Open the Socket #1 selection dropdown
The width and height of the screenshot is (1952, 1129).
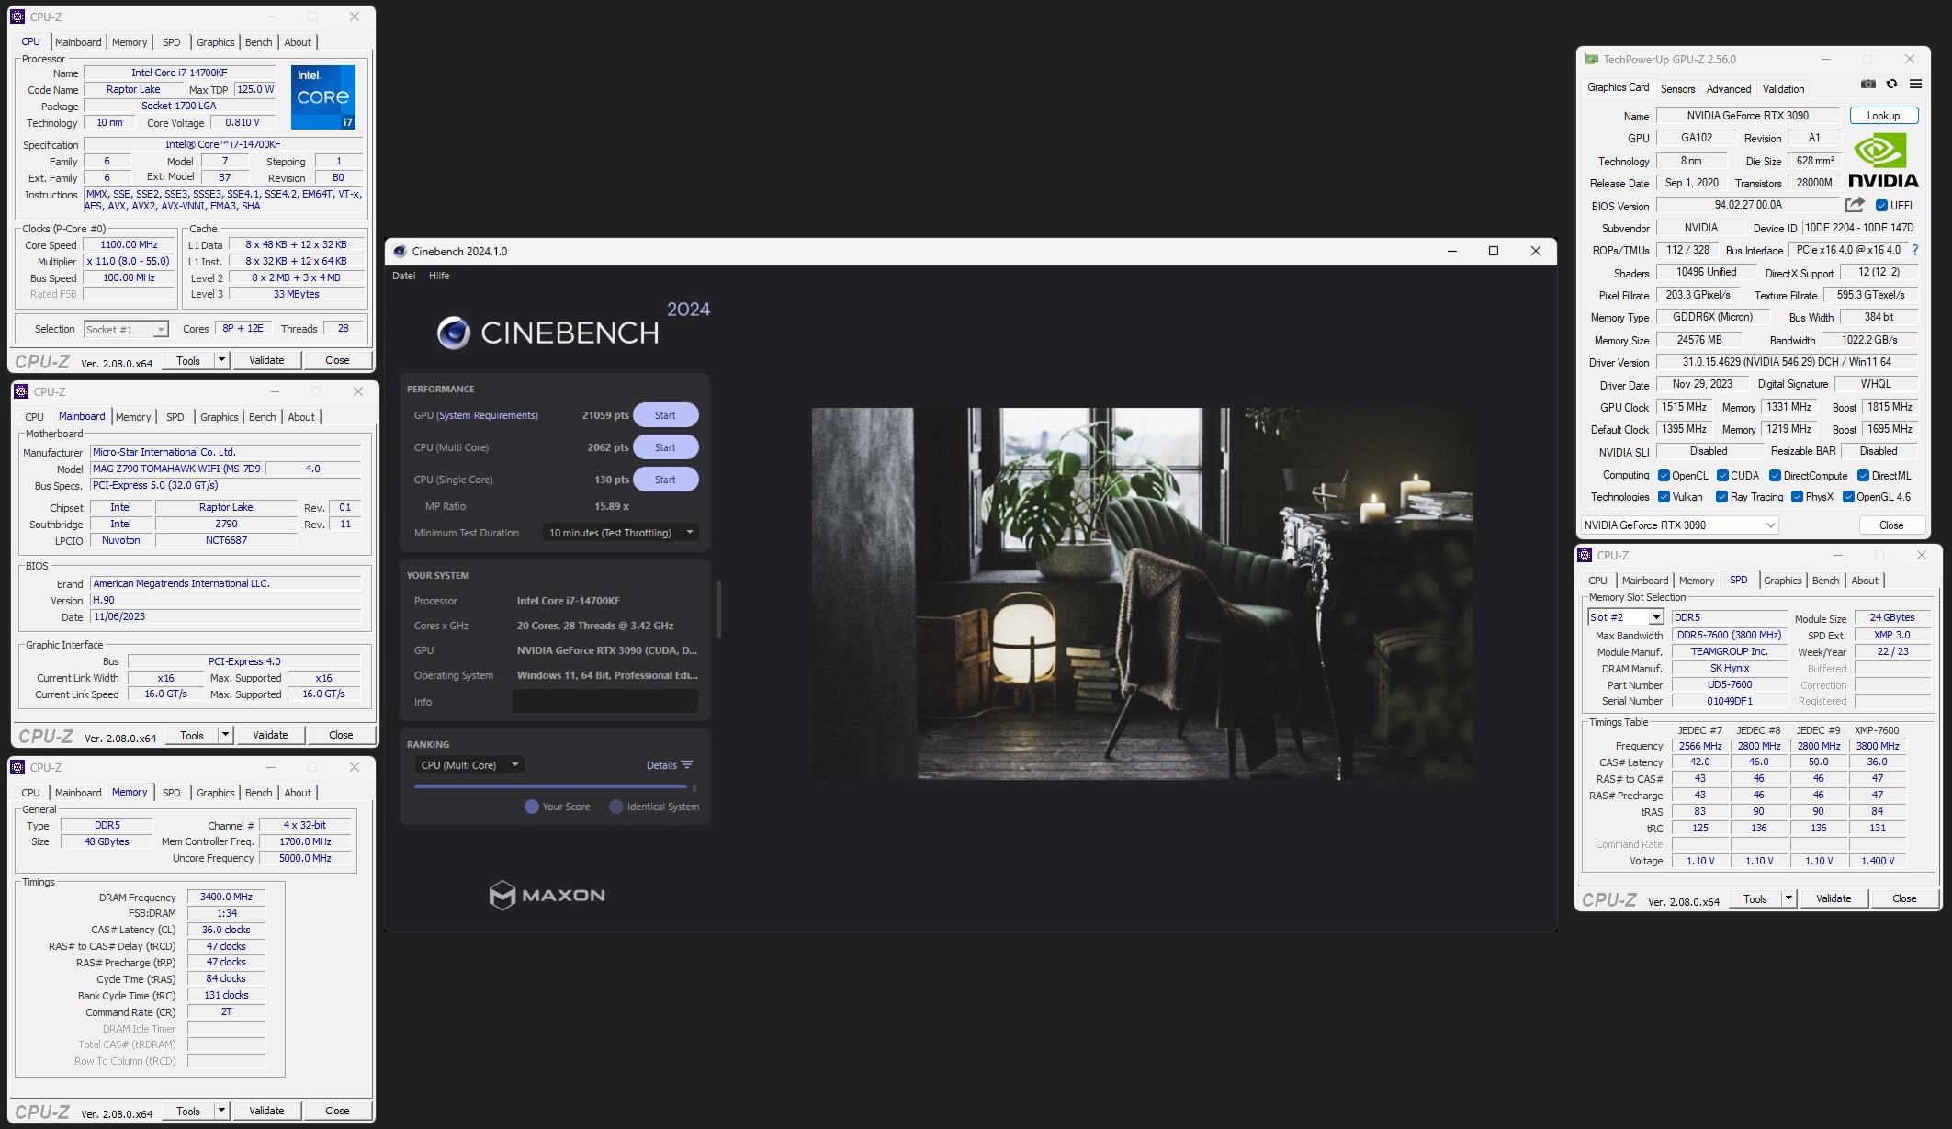(126, 329)
